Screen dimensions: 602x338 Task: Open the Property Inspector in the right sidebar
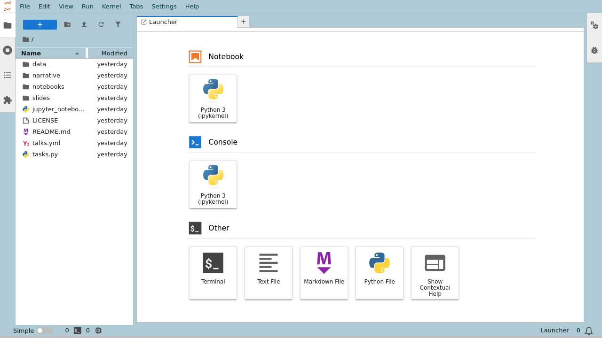tap(594, 26)
